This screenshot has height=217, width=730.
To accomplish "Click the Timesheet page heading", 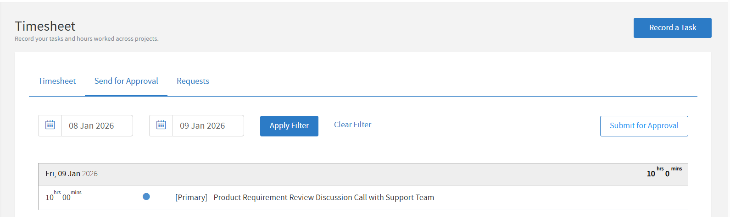I will point(45,26).
